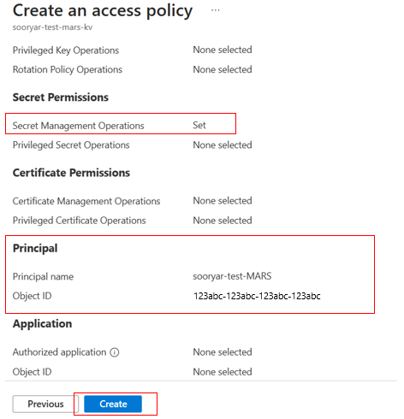Click the Create button
The image size is (404, 419).
point(113,404)
